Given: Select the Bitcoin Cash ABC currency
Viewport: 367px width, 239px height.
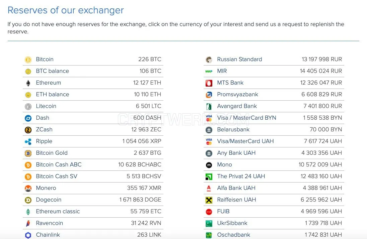Looking at the screenshot, I should point(93,165).
